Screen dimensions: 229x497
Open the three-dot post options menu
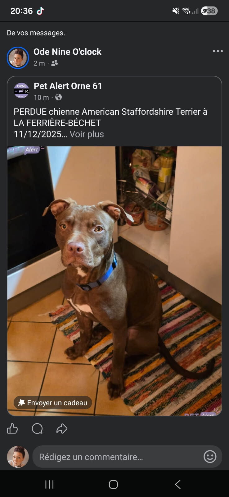pyautogui.click(x=218, y=51)
